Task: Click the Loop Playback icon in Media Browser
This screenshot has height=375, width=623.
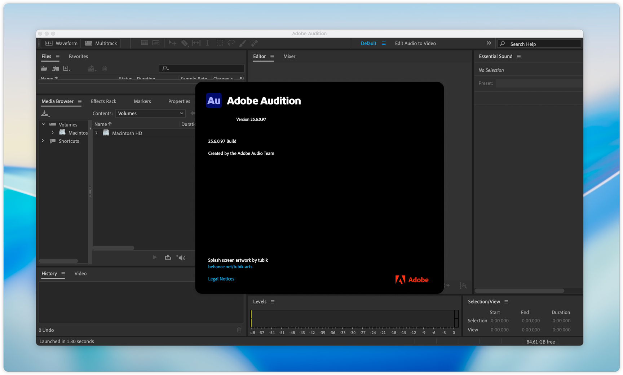Action: pos(168,257)
